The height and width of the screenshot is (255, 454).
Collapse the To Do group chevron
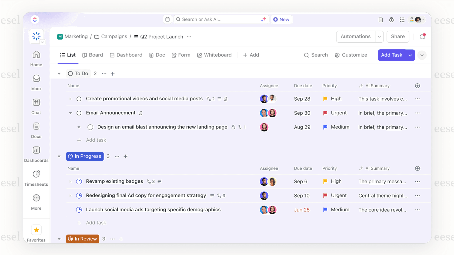[x=59, y=73]
